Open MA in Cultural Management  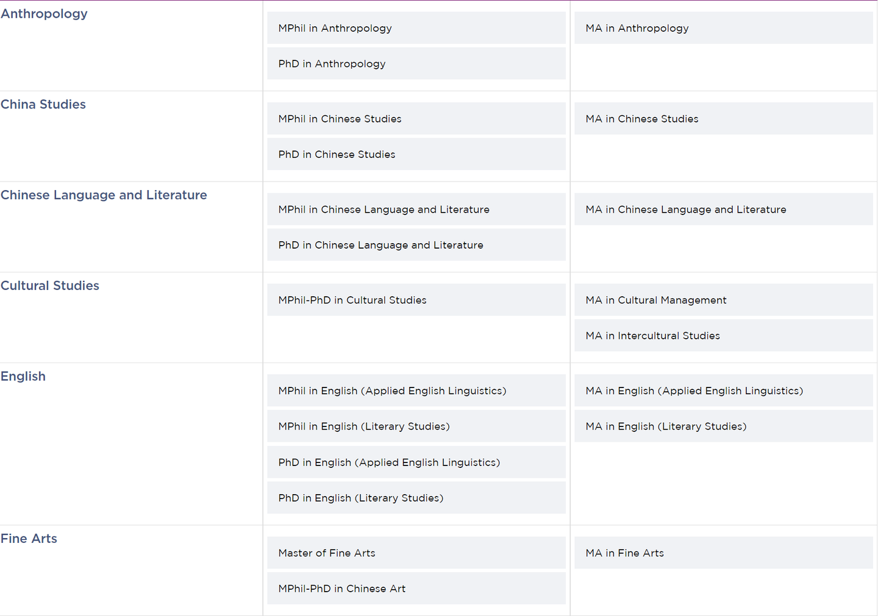coord(724,300)
